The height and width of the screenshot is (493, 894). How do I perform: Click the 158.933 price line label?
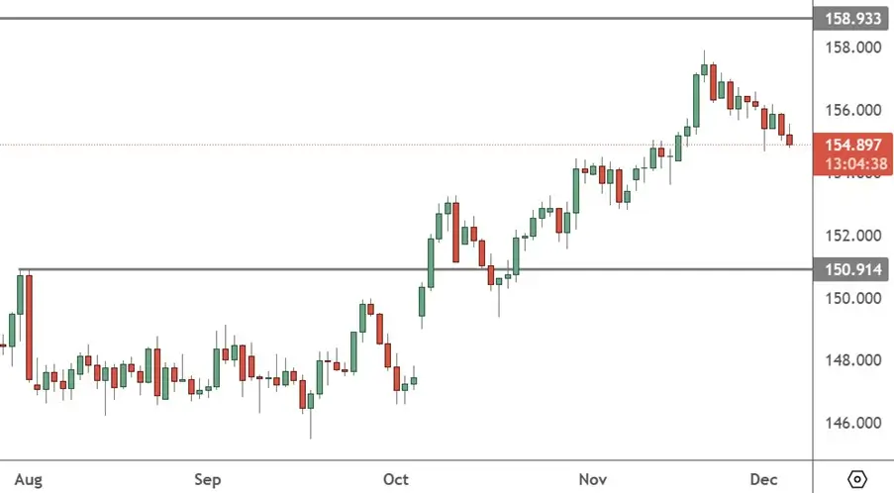851,19
